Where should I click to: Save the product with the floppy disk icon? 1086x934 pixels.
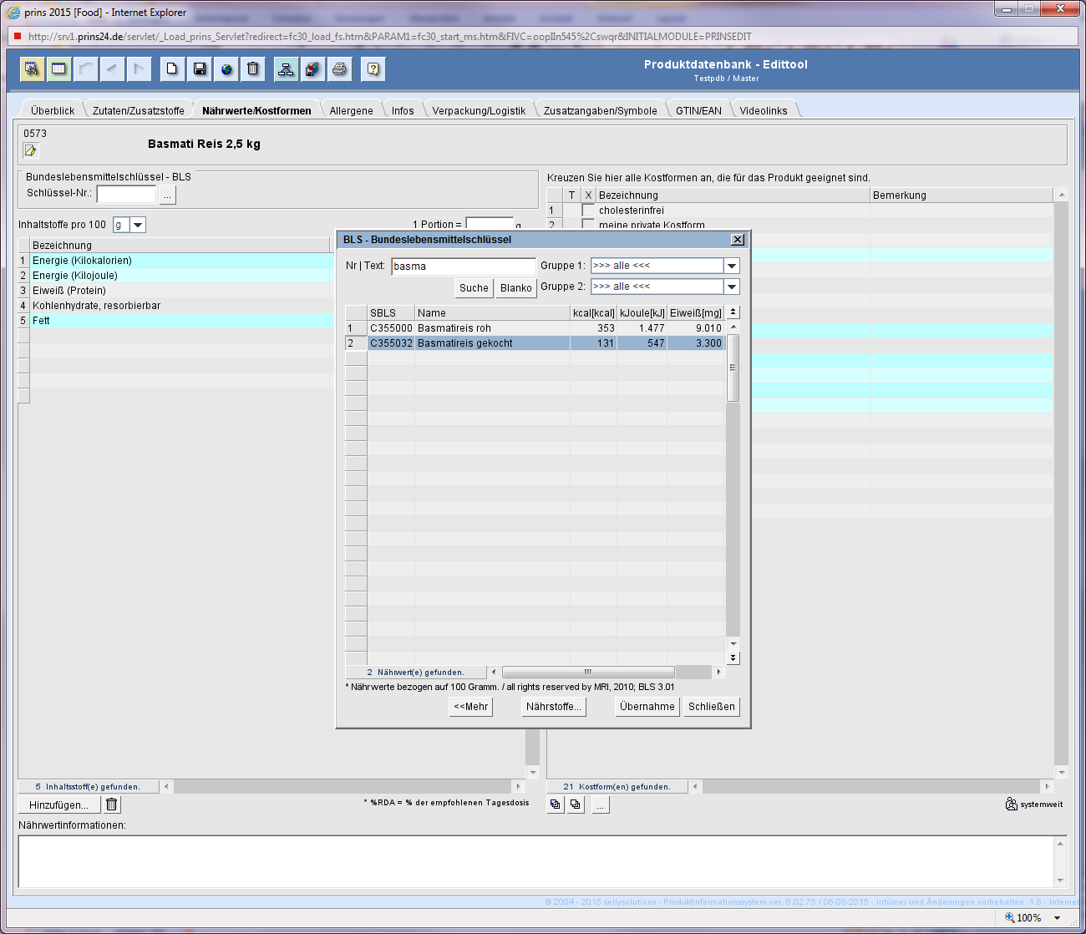coord(199,69)
